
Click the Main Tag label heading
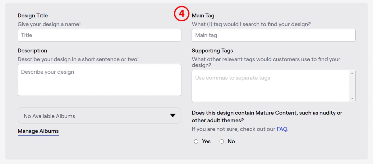click(x=203, y=15)
